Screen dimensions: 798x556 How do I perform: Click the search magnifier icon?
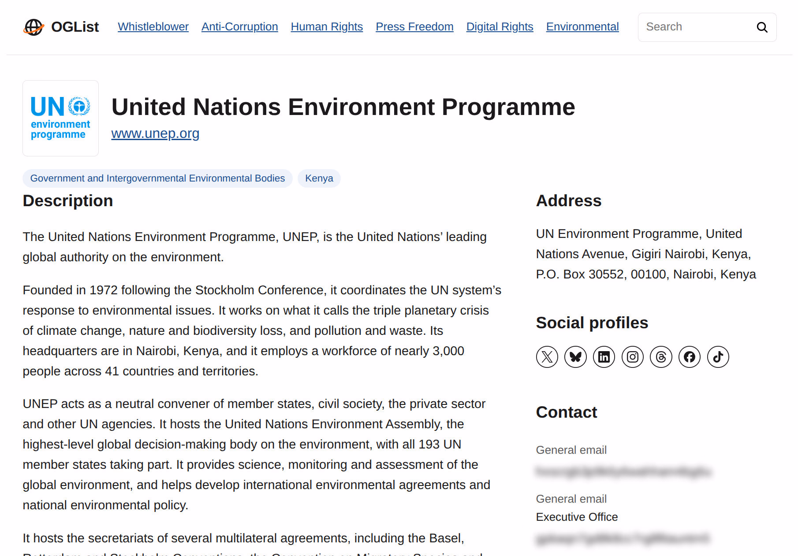(762, 27)
